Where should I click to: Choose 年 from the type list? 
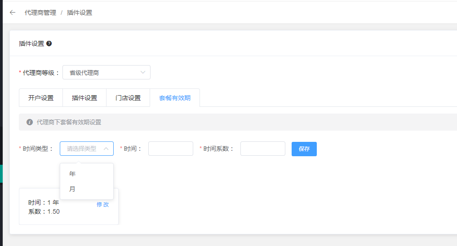click(87, 174)
